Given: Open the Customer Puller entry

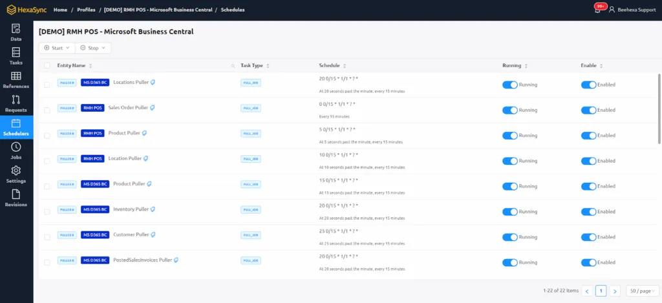Looking at the screenshot, I should [131, 235].
